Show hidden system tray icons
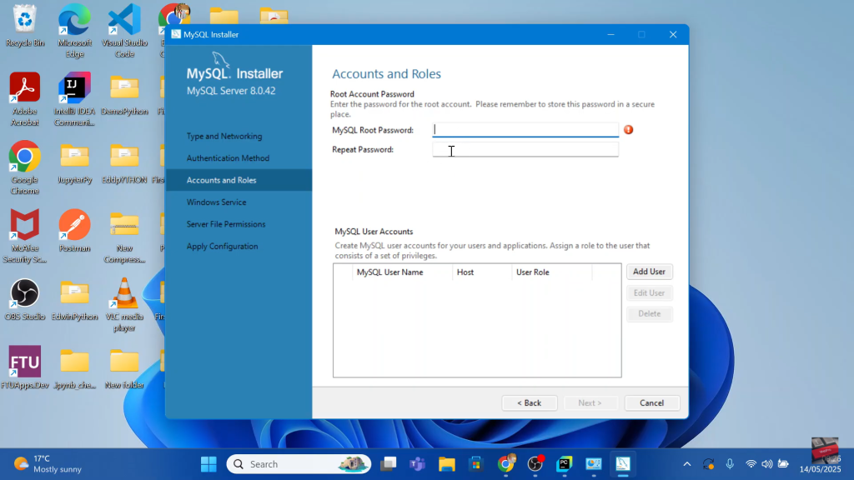The image size is (854, 480). click(687, 464)
